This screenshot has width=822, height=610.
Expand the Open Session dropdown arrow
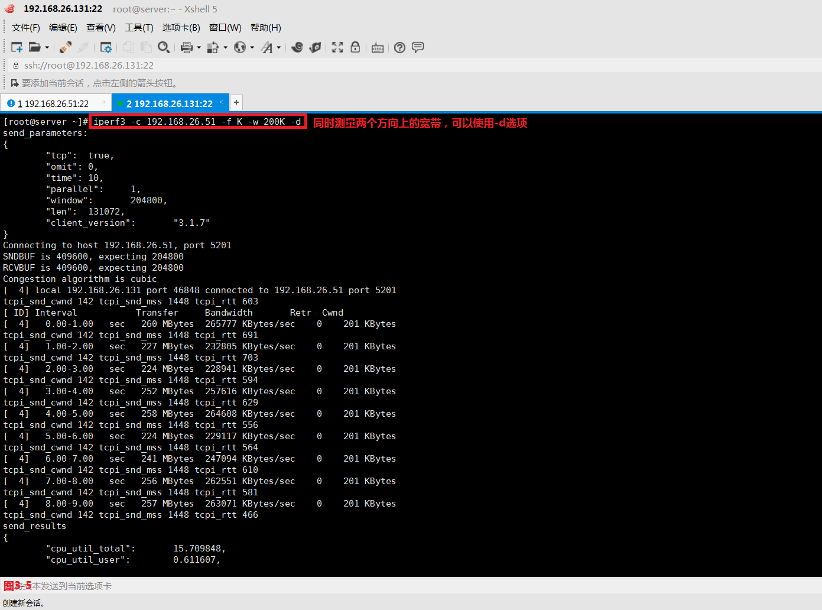click(x=47, y=47)
